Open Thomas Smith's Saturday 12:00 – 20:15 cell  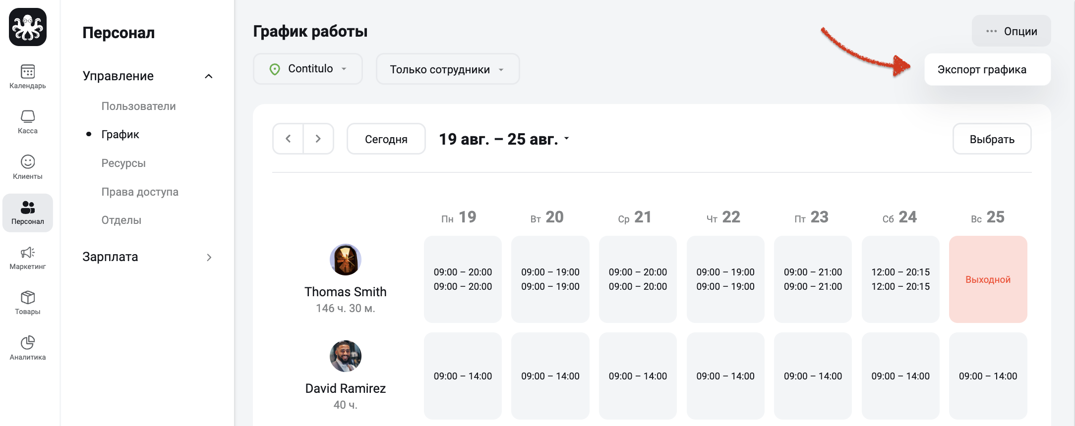[900, 279]
